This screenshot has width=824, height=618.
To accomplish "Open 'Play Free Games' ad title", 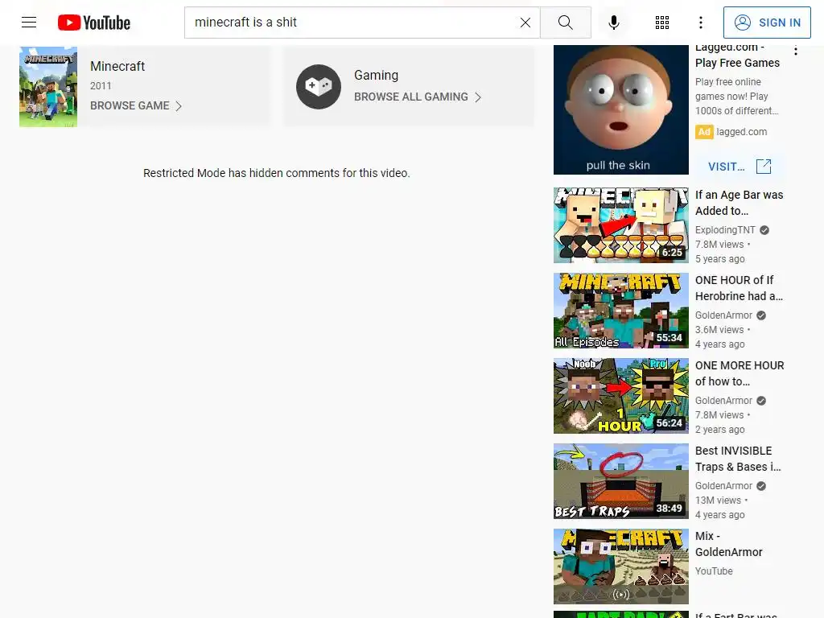I will tap(737, 56).
